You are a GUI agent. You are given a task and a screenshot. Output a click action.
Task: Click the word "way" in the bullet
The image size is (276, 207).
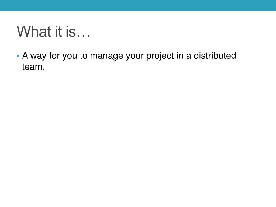38,57
